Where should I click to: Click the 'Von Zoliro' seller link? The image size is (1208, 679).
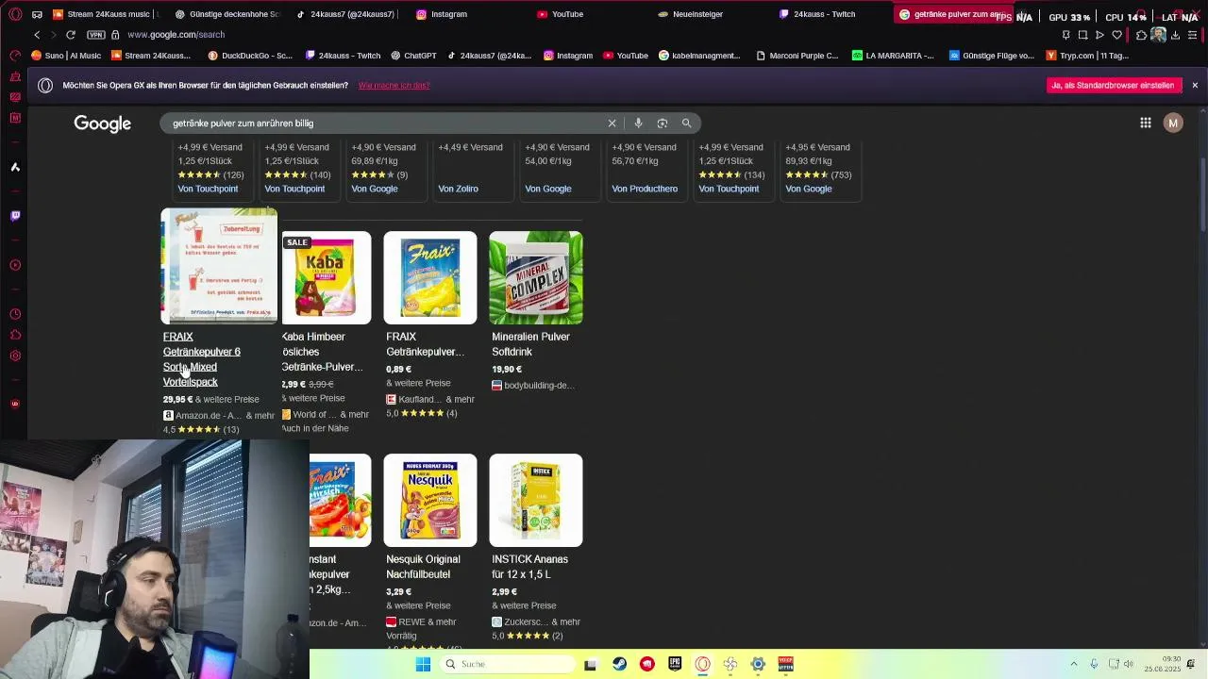[458, 189]
